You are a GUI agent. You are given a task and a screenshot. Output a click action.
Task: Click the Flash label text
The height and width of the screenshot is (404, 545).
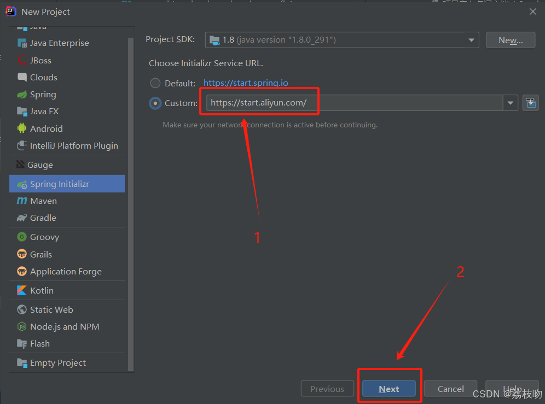click(x=39, y=343)
